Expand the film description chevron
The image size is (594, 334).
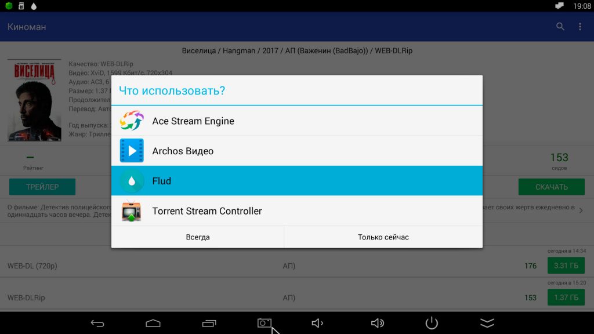(581, 210)
